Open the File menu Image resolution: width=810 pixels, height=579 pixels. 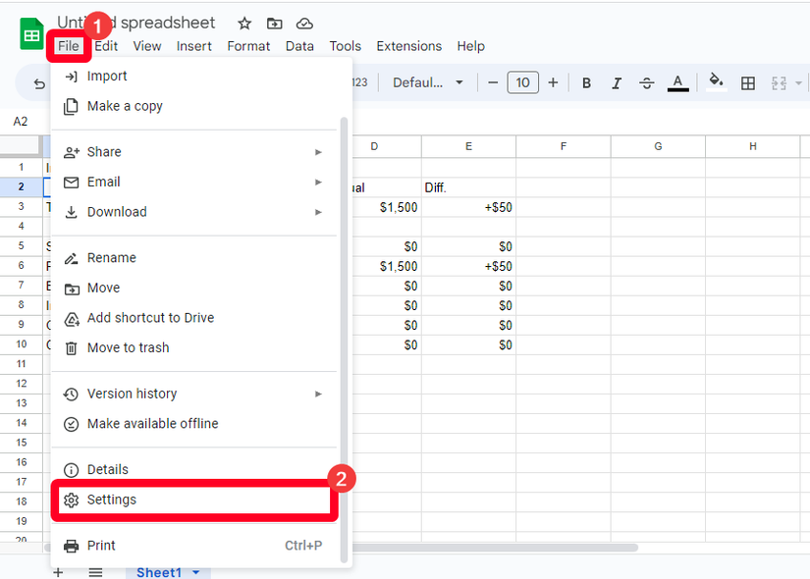tap(68, 46)
